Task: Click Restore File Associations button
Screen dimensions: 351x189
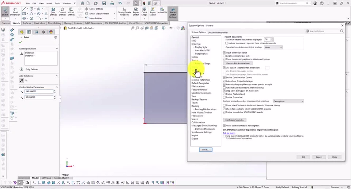Action: 238,63
